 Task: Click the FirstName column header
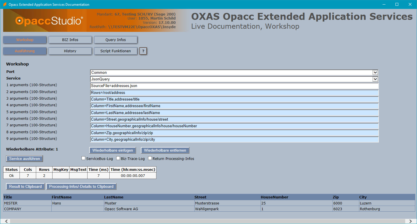[77, 197]
